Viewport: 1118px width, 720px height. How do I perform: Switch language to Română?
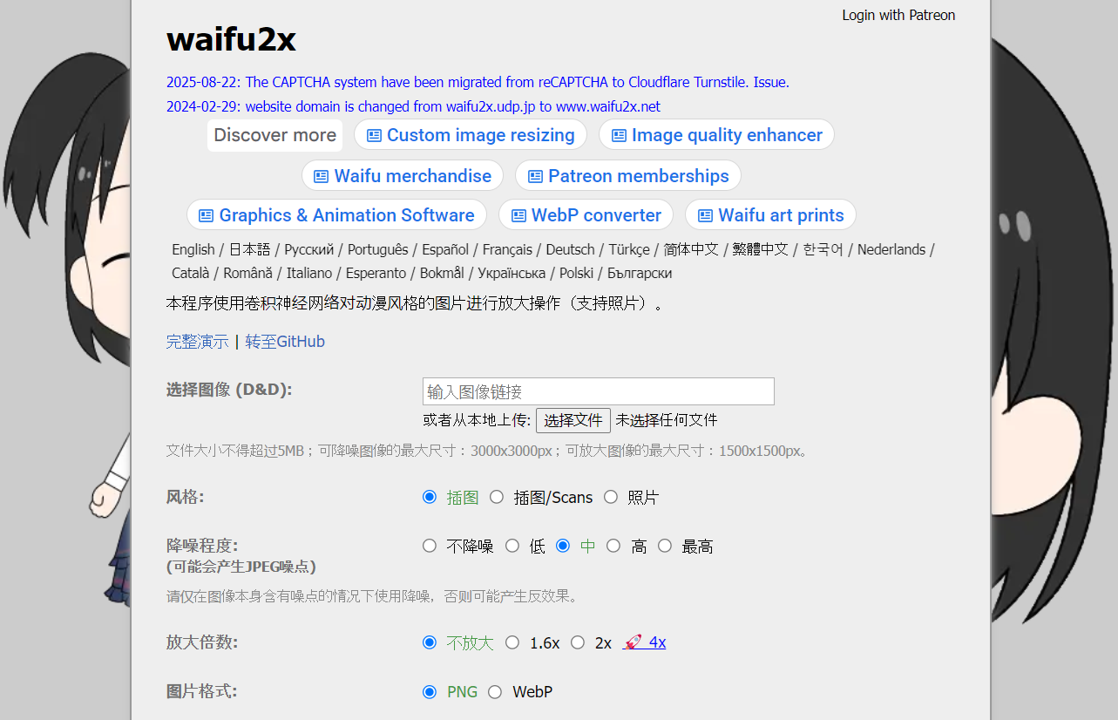[x=248, y=273]
